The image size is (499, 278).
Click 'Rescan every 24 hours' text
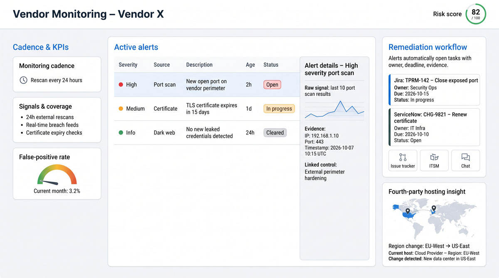[x=56, y=80]
